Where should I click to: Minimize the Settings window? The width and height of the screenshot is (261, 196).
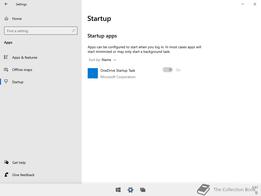pos(243,4)
